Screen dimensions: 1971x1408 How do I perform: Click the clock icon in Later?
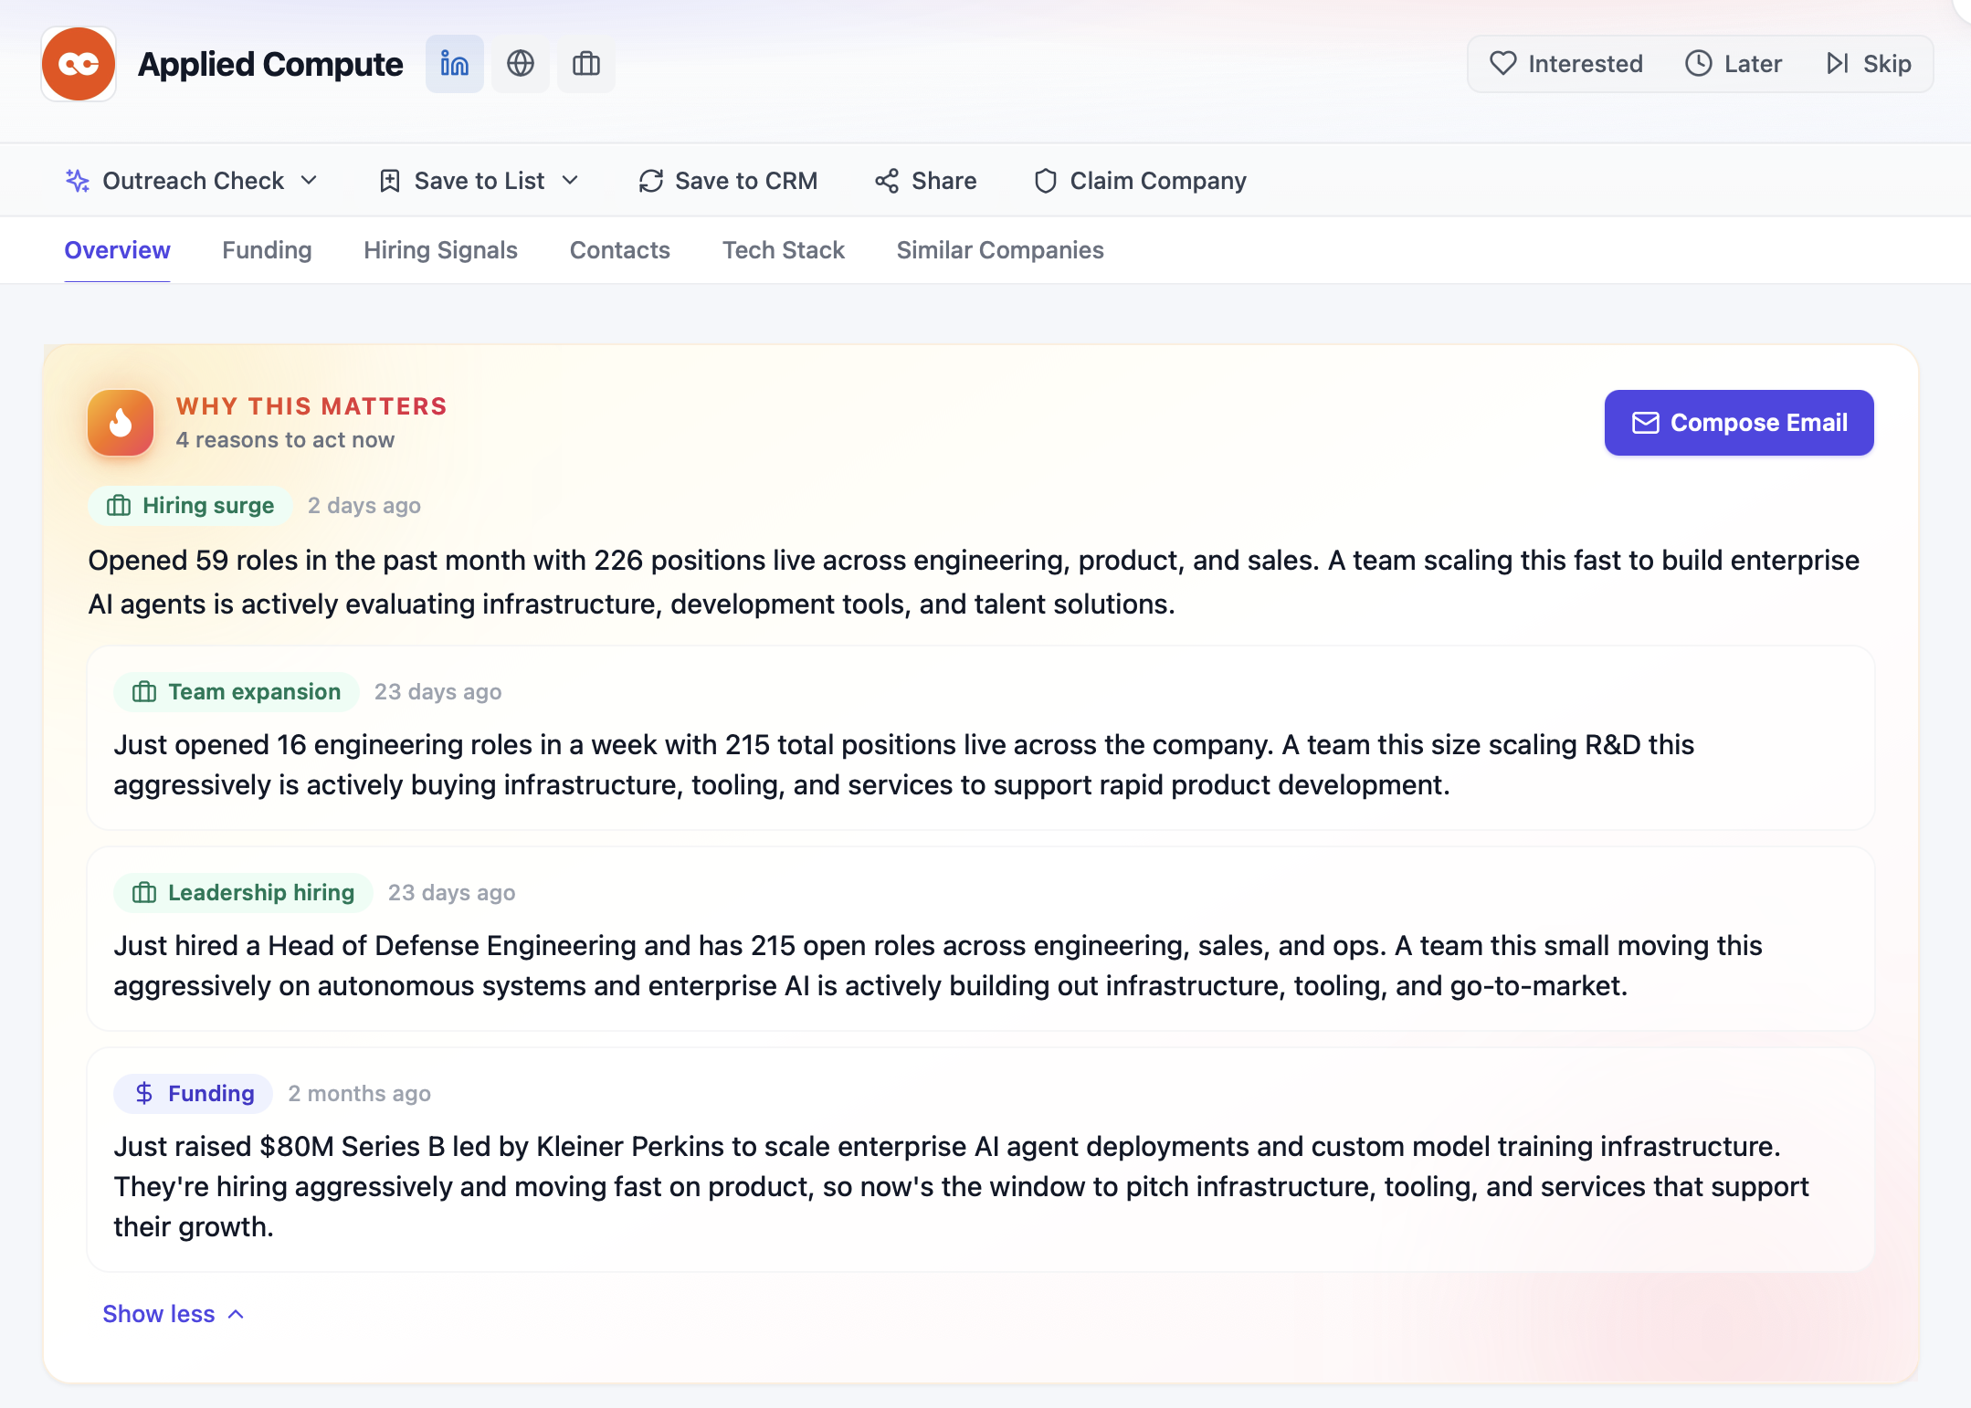pyautogui.click(x=1699, y=64)
